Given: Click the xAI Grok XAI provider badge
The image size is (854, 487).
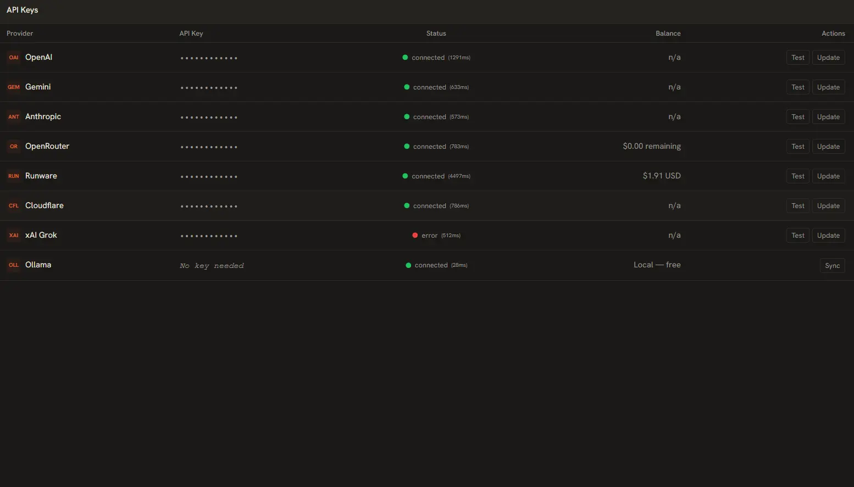Looking at the screenshot, I should tap(14, 236).
